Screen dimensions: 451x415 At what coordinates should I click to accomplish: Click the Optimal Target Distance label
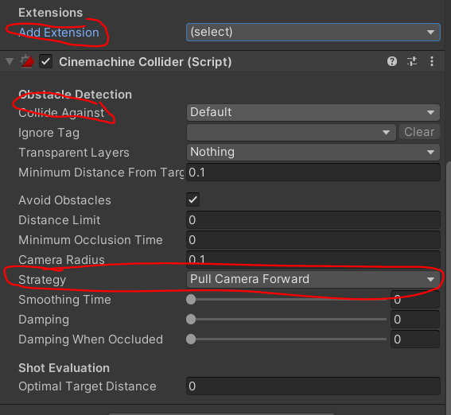point(87,386)
